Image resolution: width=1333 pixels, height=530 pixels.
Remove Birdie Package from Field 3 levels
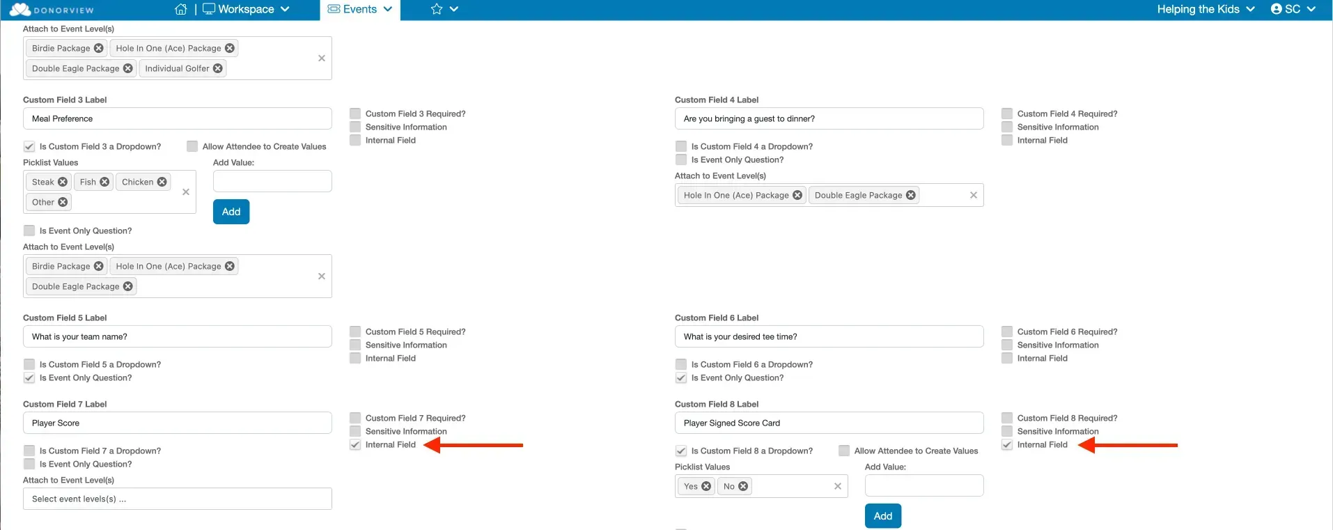pos(98,266)
